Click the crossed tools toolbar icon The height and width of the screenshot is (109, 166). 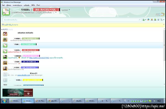(x=152, y=20)
